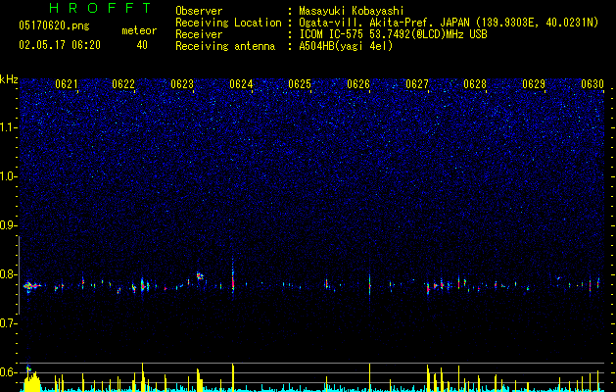
Task: Click the 0624 time marker
Action: point(241,84)
